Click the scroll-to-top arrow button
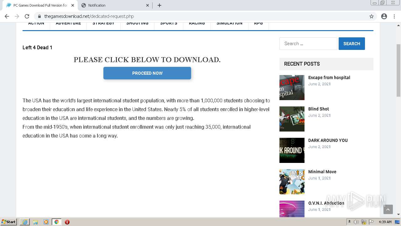 coord(388,209)
